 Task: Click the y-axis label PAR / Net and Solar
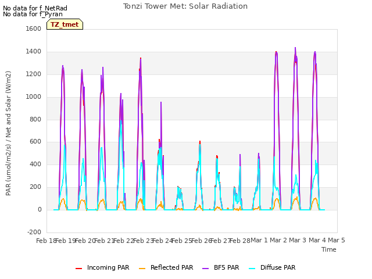[8, 133]
